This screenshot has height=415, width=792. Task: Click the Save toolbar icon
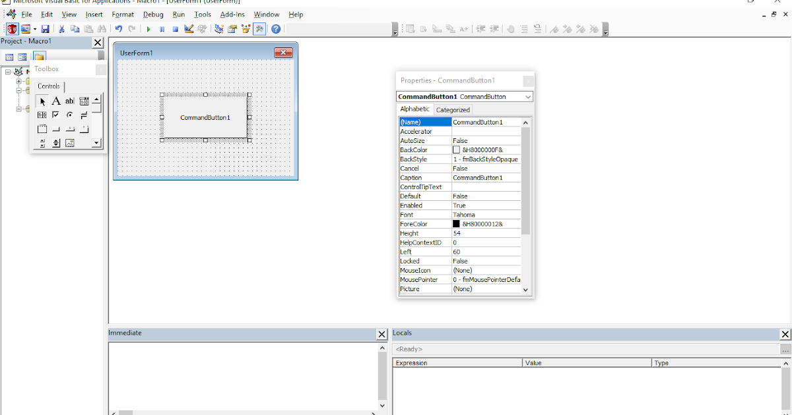pos(45,29)
